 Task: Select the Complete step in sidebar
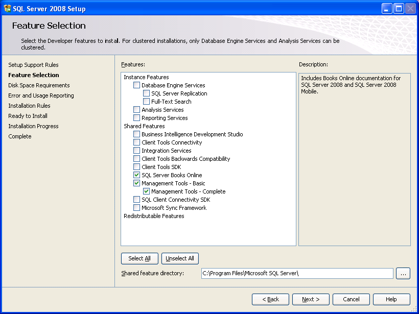tap(20, 136)
